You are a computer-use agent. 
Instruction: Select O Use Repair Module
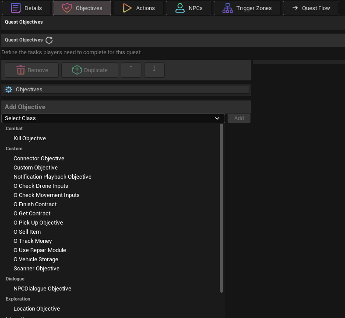coord(40,250)
